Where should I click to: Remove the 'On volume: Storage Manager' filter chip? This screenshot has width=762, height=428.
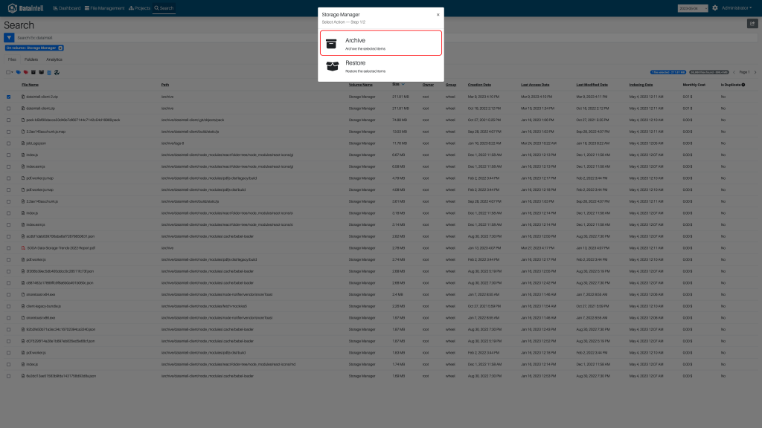point(60,48)
